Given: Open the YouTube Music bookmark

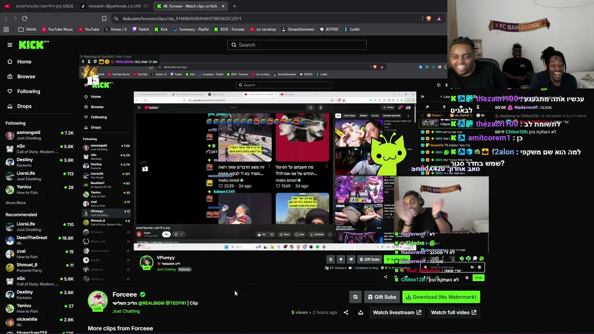Looking at the screenshot, I should (x=58, y=29).
